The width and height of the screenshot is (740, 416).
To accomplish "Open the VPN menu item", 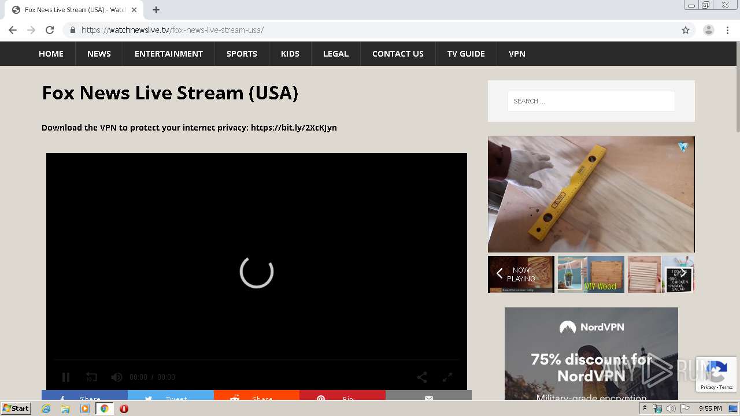I will pyautogui.click(x=517, y=54).
